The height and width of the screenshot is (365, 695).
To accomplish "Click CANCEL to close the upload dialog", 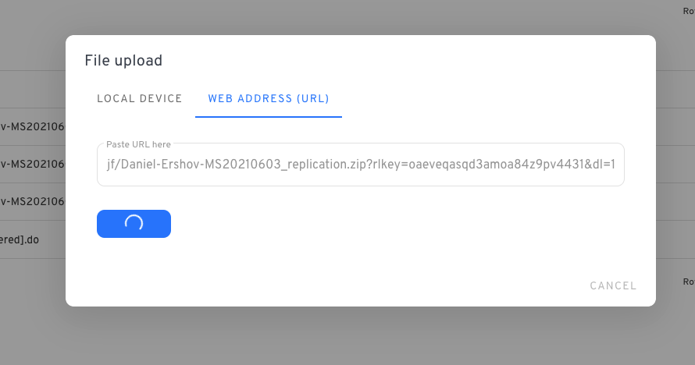I will pyautogui.click(x=613, y=285).
